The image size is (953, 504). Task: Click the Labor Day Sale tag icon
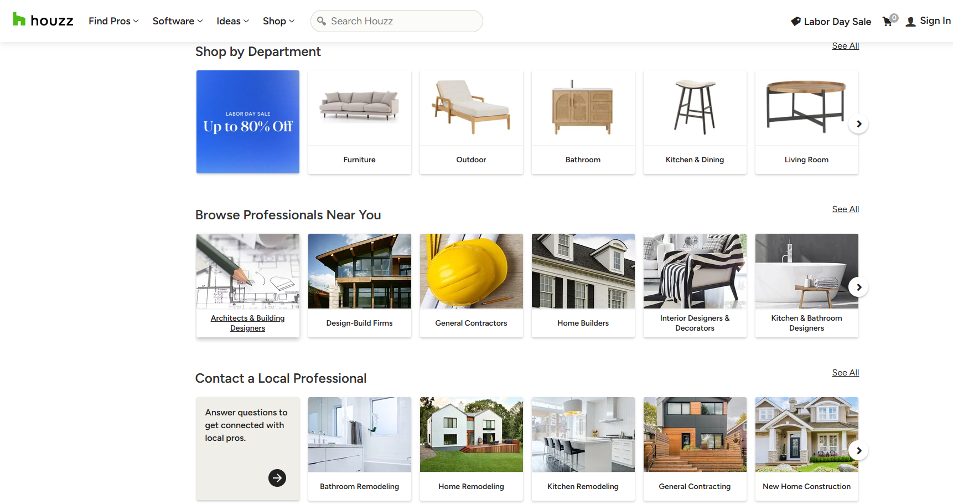pyautogui.click(x=795, y=21)
